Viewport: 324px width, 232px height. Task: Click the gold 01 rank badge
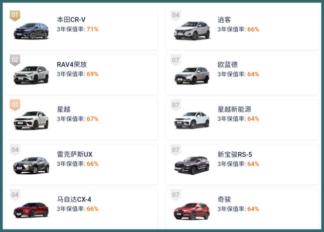pyautogui.click(x=15, y=15)
